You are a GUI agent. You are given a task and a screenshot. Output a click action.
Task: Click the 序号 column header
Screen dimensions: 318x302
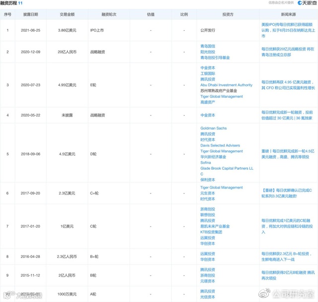[7, 14]
